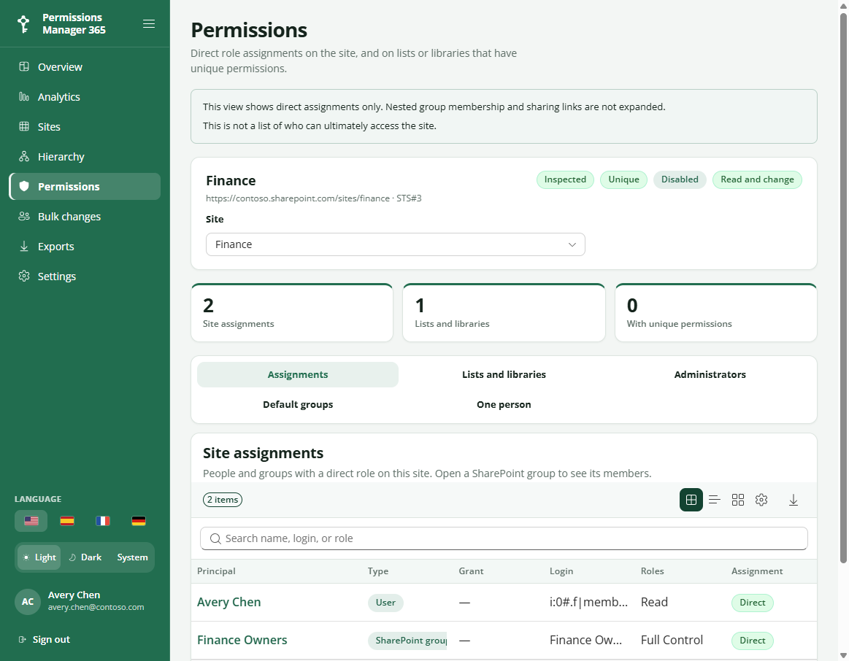Click the Unique status badge

[623, 179]
